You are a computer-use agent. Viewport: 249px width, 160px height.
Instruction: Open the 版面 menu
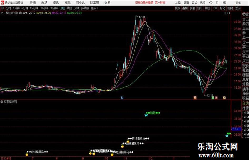[x=186, y=3]
